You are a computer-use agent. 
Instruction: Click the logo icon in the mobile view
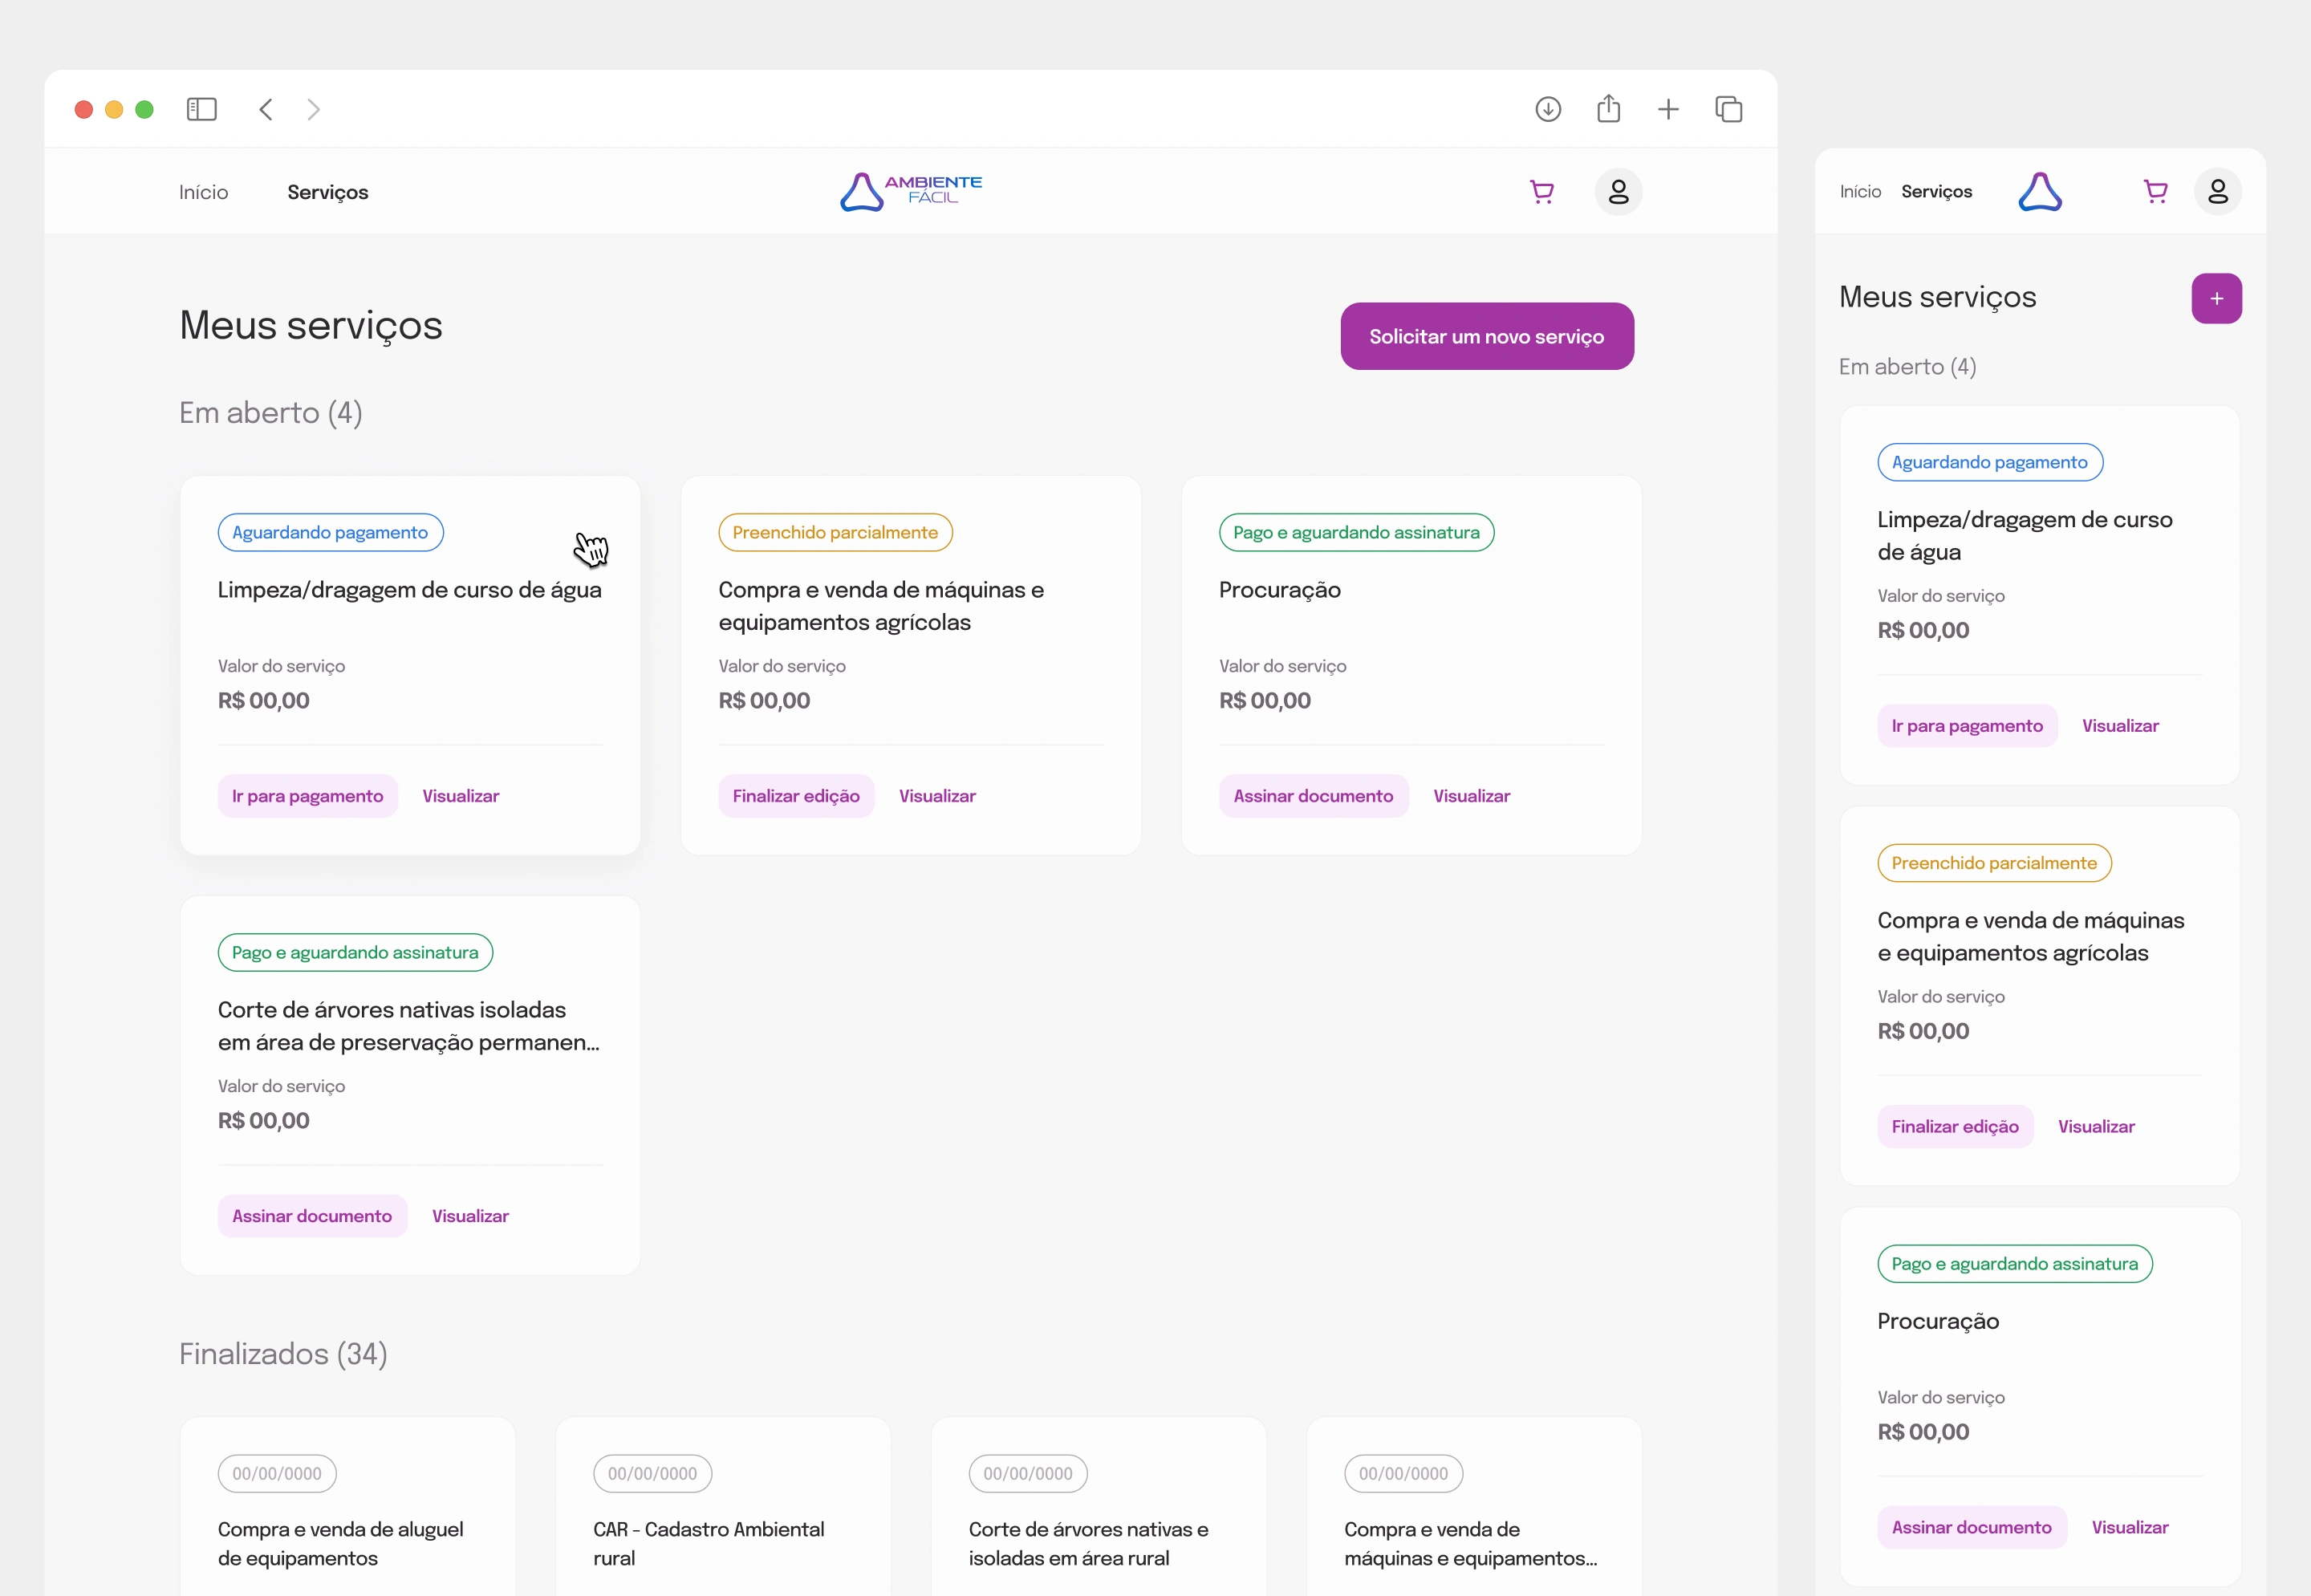[2040, 191]
